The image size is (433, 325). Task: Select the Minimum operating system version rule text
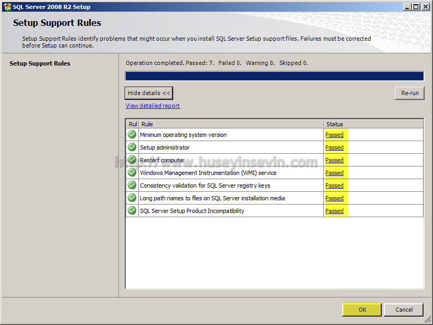183,135
